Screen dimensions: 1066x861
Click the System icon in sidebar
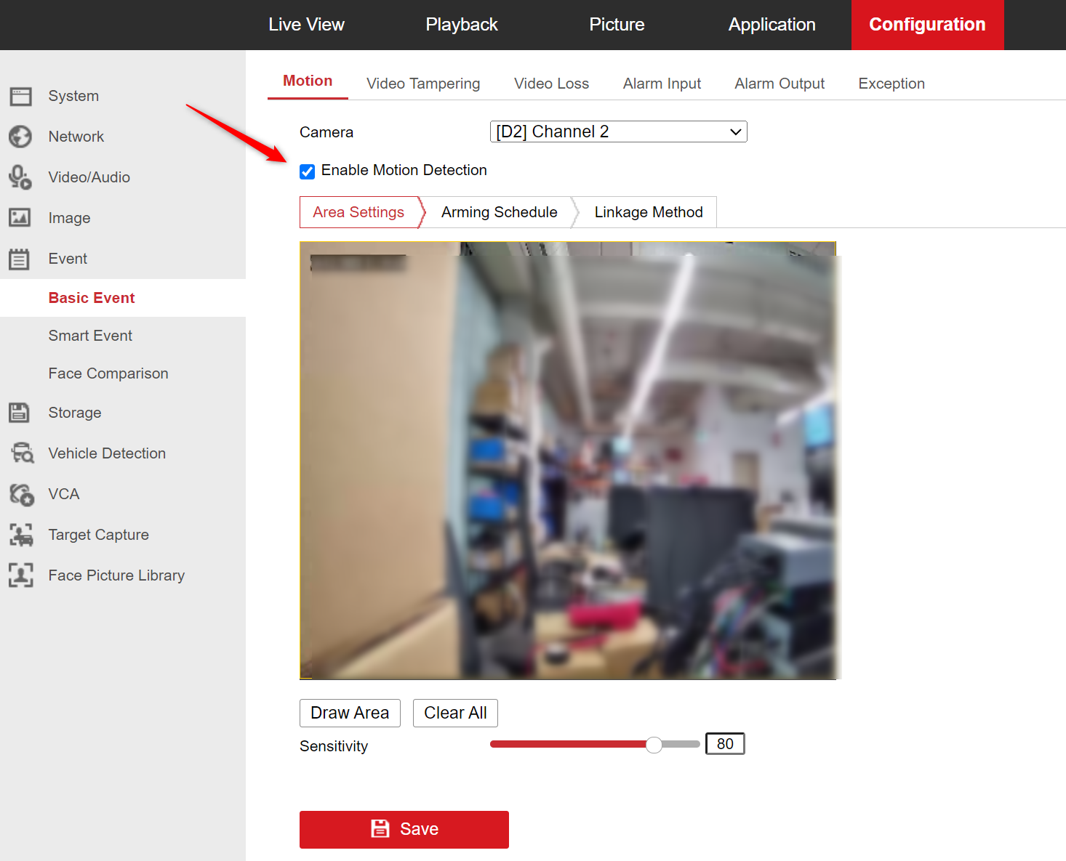click(x=20, y=96)
